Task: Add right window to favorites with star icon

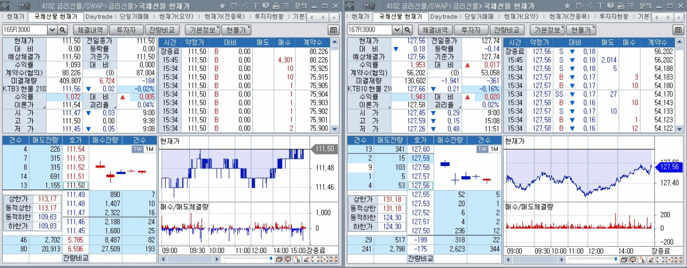Action: point(567,6)
